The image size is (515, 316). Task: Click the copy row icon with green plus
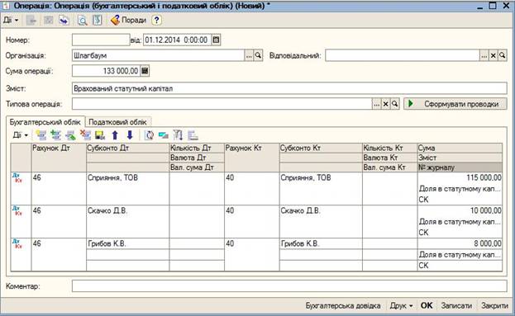(56, 135)
